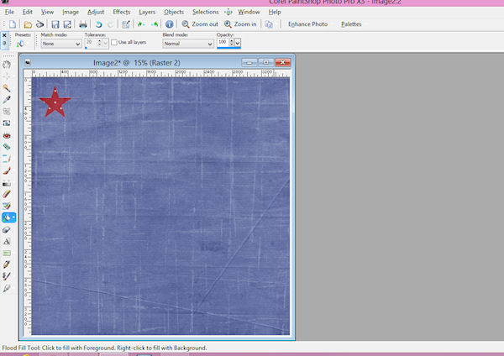The width and height of the screenshot is (504, 356).
Task: Open the Opacity slider dropdown arrow
Action: tap(238, 43)
